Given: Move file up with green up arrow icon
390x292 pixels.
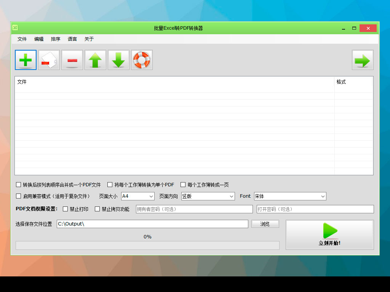Looking at the screenshot, I should (x=95, y=60).
